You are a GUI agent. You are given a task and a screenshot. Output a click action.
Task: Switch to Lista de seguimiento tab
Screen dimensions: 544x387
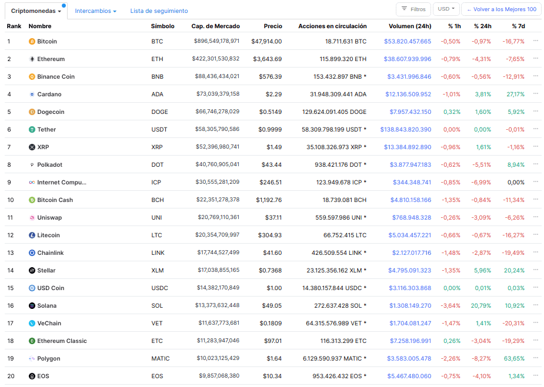point(159,11)
